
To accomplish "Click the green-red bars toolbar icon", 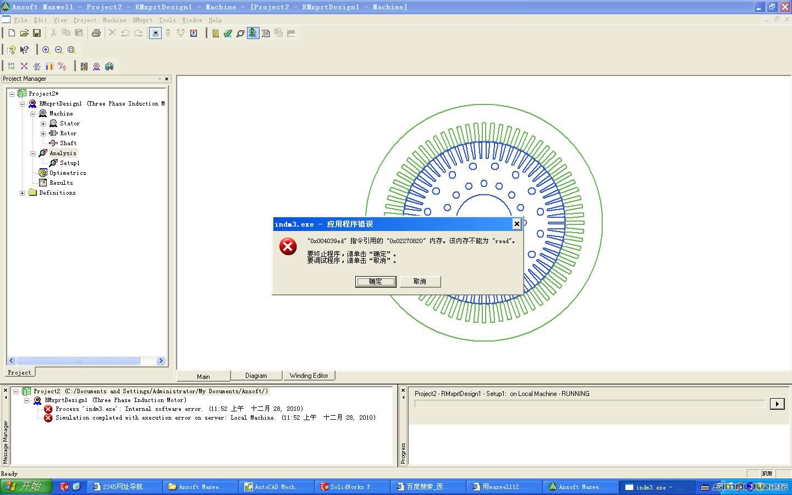I will coord(84,66).
